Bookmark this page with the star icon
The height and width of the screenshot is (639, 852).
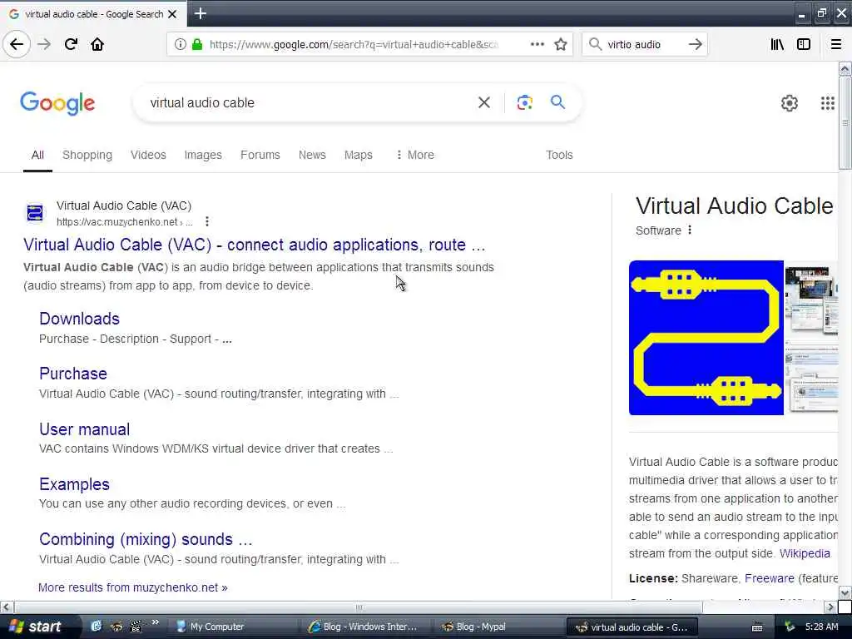click(561, 44)
